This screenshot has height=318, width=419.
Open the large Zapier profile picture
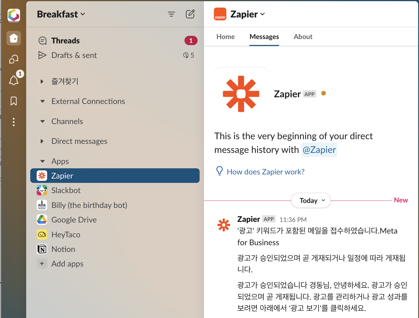click(x=241, y=94)
